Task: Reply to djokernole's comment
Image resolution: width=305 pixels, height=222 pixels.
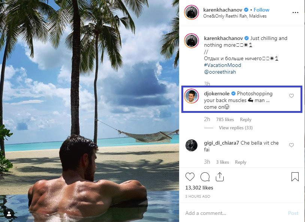Action: click(245, 120)
